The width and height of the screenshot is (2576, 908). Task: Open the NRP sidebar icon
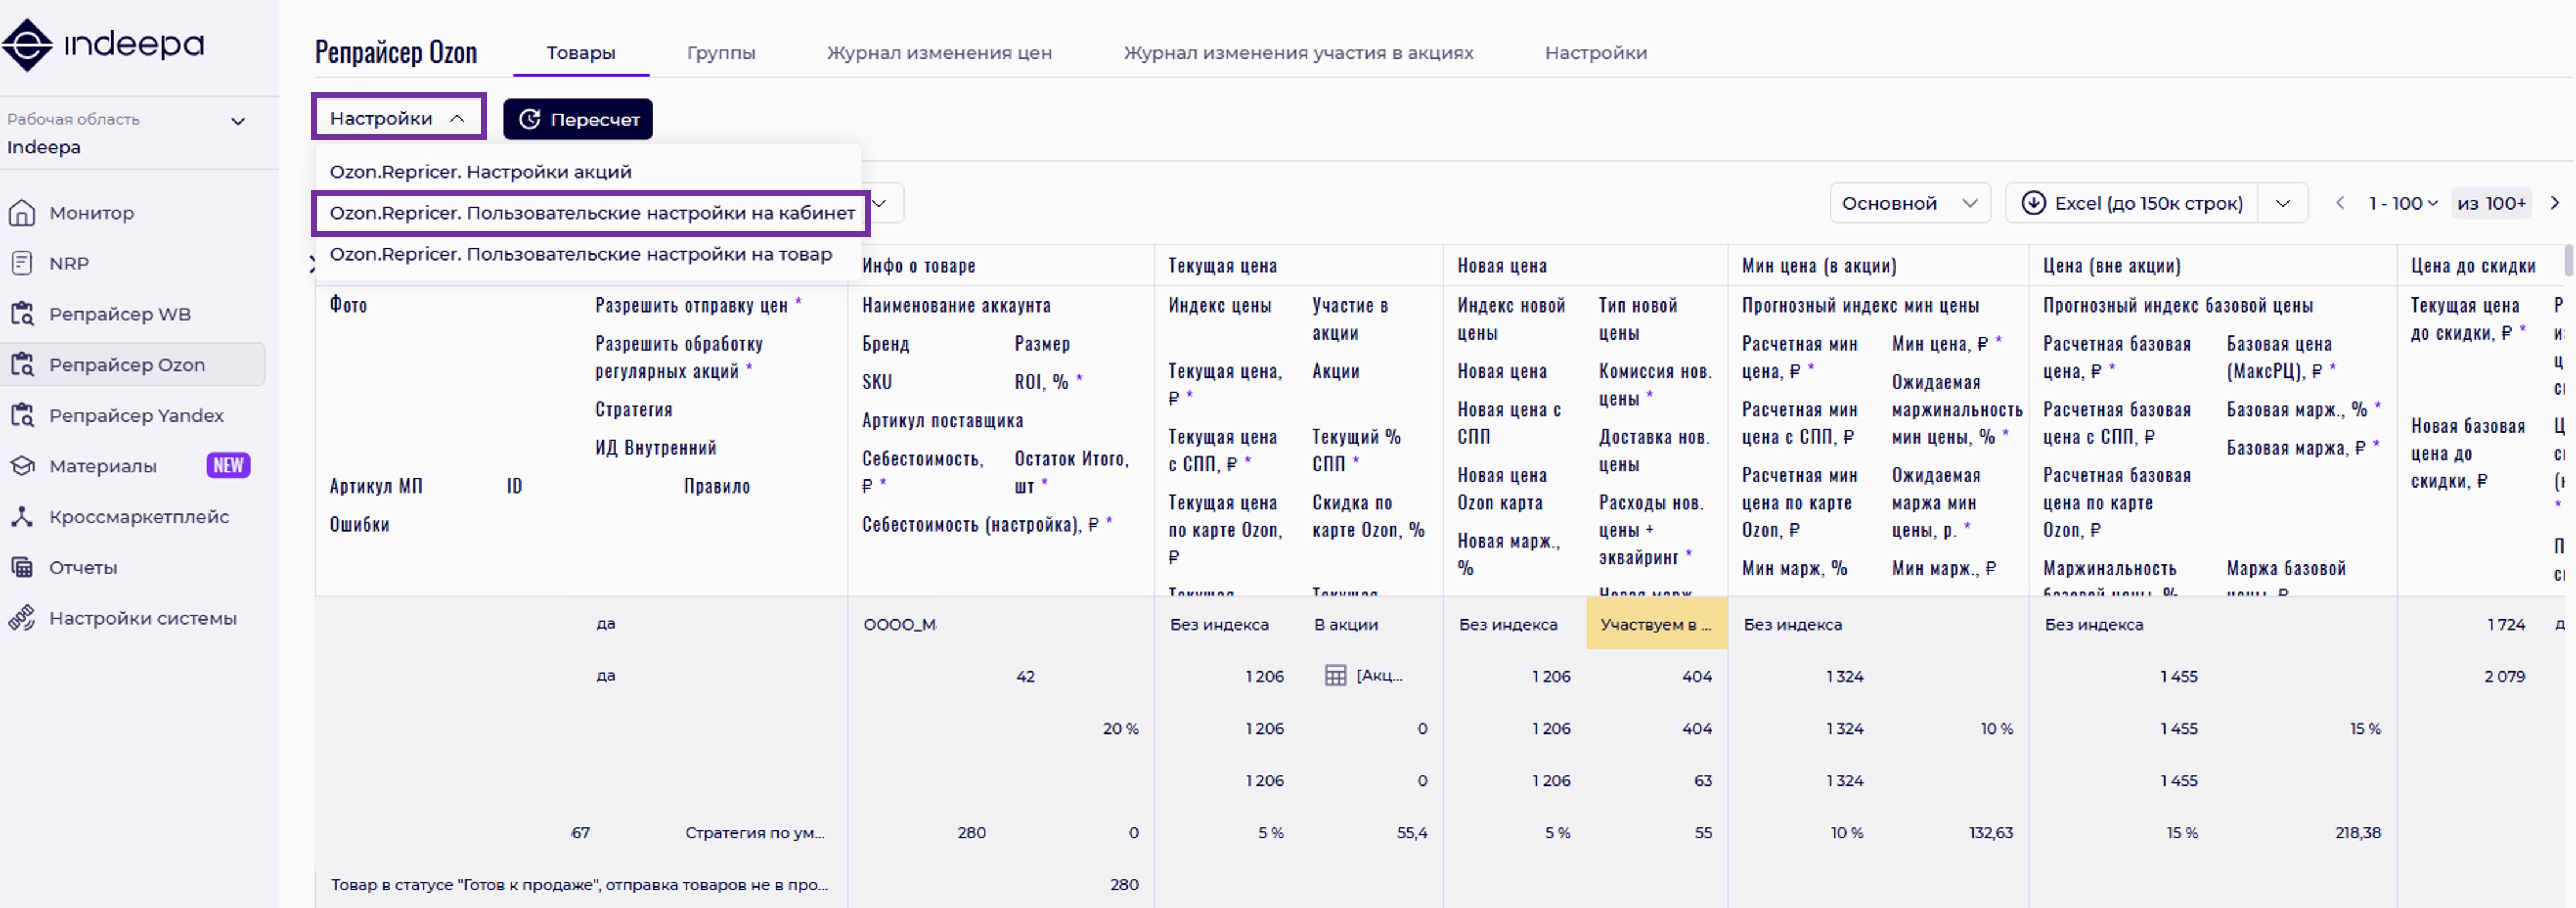tap(22, 264)
